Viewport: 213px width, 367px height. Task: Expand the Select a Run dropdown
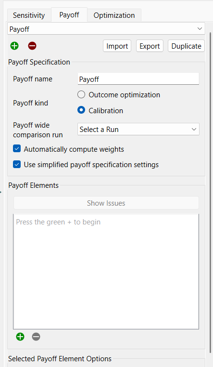click(138, 129)
